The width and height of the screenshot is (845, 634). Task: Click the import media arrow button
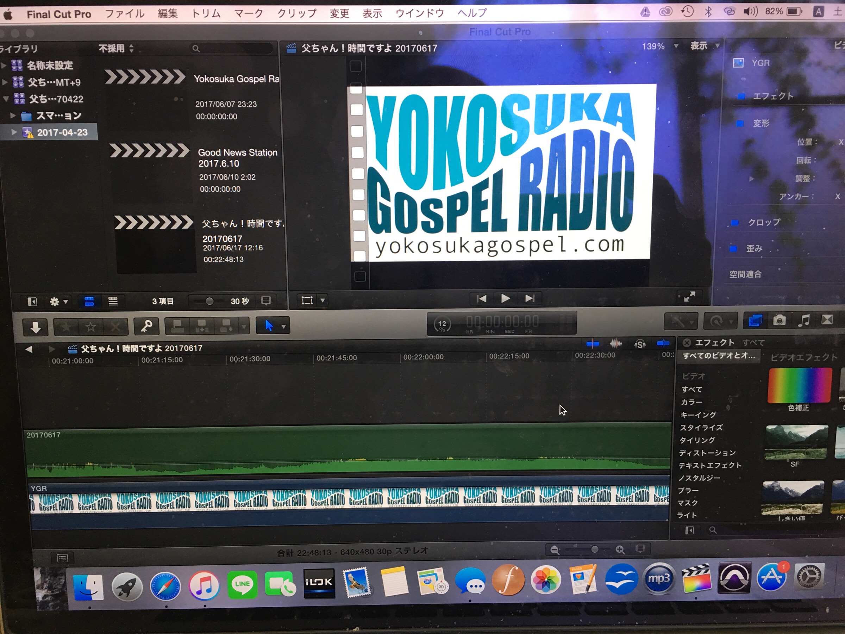[x=36, y=328]
